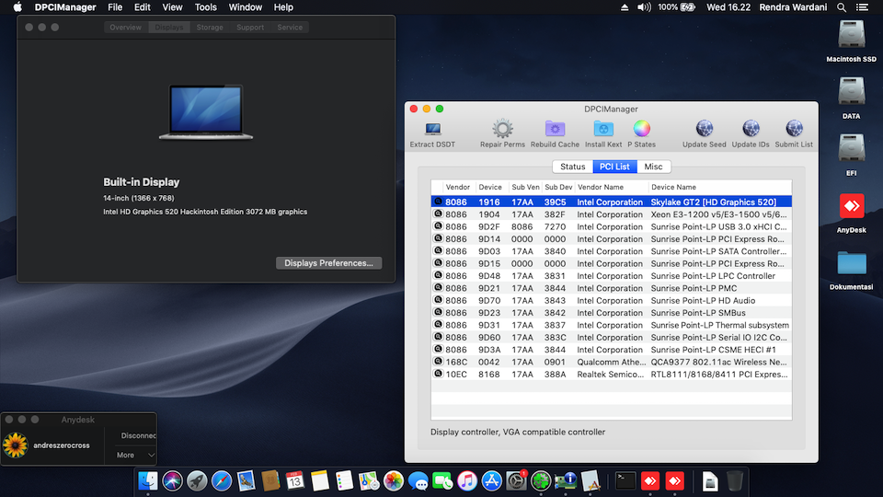Open Photos from the dock
883x497 pixels.
click(393, 480)
